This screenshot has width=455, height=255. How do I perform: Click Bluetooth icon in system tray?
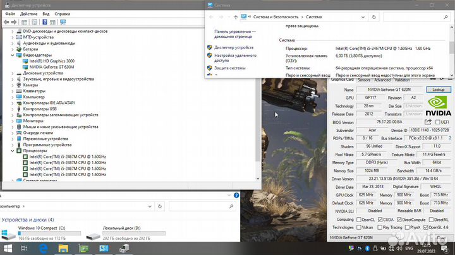[367, 248]
